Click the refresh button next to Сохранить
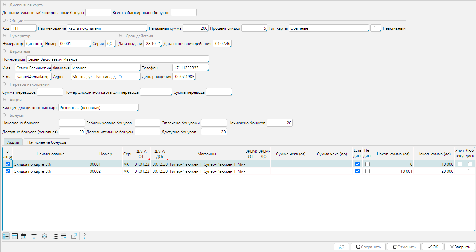Screen dimensions: 476x252 341,247
